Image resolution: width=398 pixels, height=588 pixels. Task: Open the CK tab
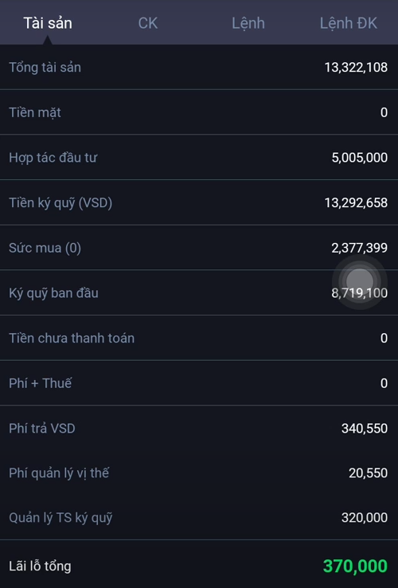(x=147, y=23)
